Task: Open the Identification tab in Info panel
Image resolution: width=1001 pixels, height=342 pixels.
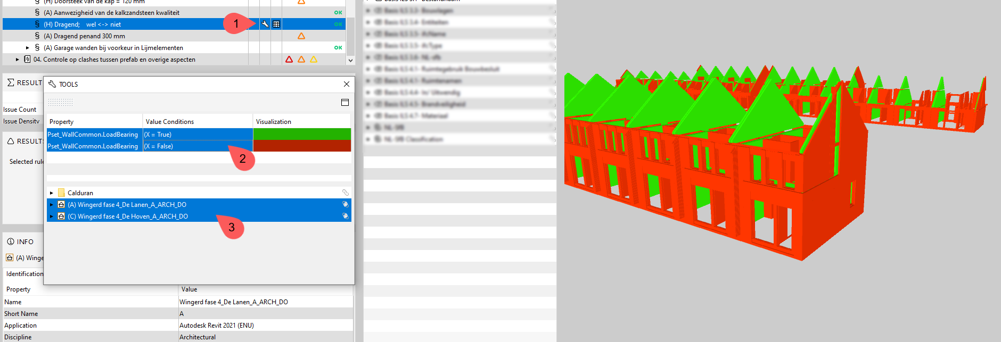Action: [24, 274]
